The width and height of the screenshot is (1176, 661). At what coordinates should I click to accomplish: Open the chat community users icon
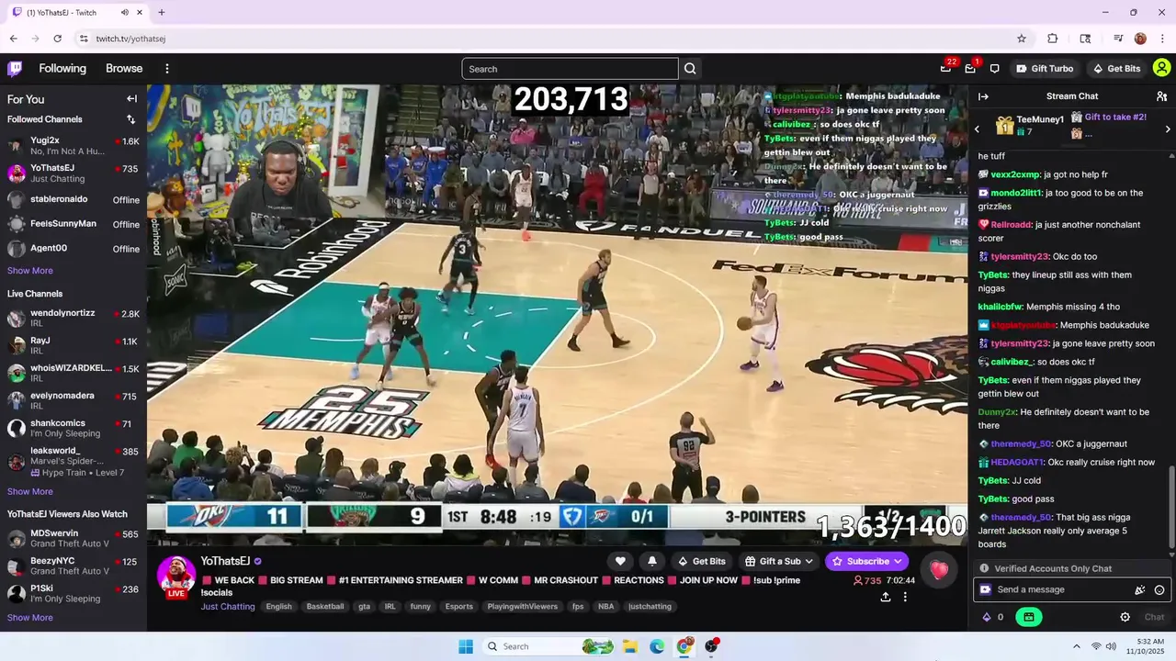click(1161, 96)
